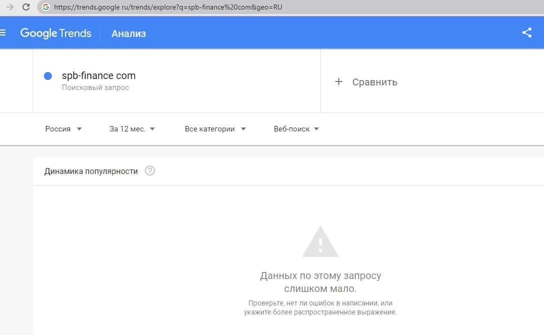Click the Google site icon in address bar
544x335 pixels.
46,7
